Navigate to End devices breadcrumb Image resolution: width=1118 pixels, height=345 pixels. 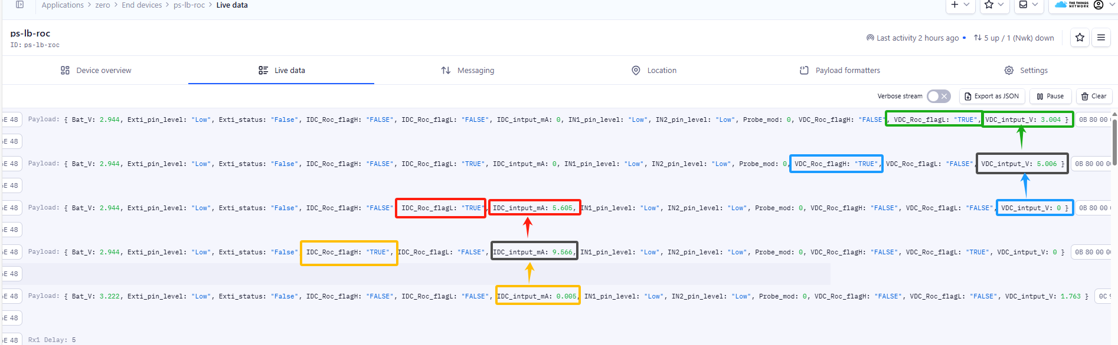tap(142, 5)
